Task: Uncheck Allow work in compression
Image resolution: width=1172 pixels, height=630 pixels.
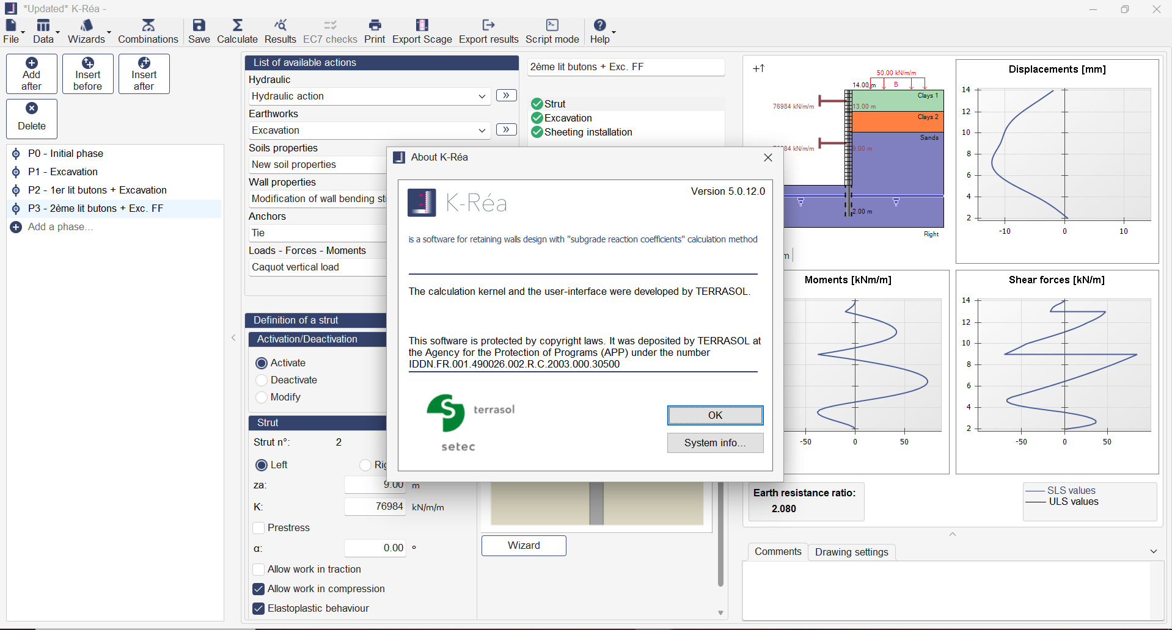Action: tap(258, 589)
